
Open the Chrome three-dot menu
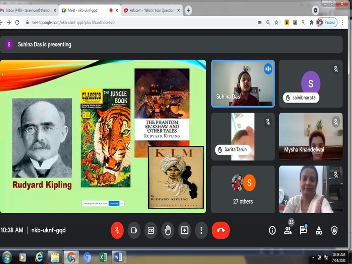coord(342,23)
